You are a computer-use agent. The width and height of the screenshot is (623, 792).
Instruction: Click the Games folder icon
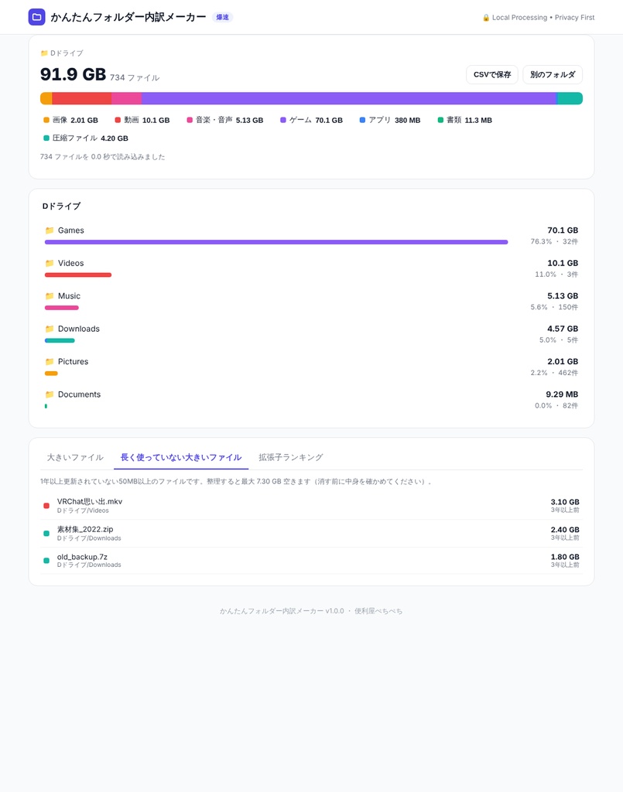point(50,230)
